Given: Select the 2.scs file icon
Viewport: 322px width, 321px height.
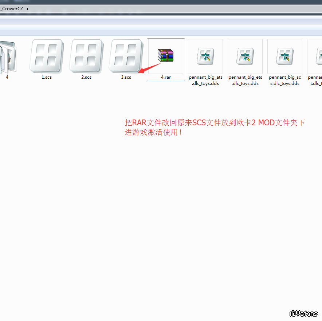Looking at the screenshot, I should point(86,56).
